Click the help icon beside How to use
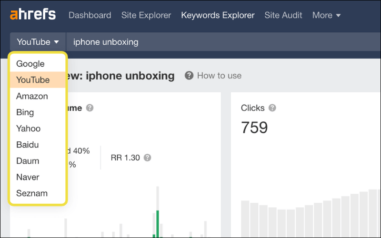Image resolution: width=381 pixels, height=238 pixels. coord(189,75)
